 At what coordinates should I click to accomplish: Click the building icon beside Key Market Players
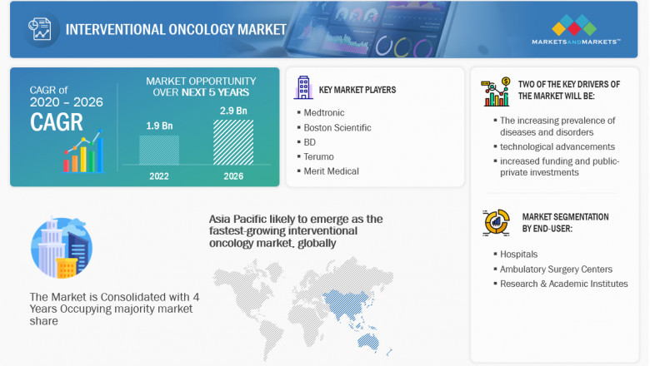coord(303,87)
